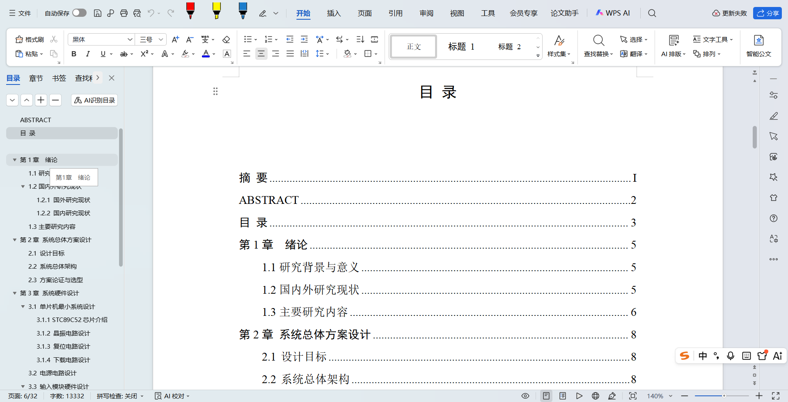
Task: Open the line spacing dropdown
Action: [x=328, y=54]
